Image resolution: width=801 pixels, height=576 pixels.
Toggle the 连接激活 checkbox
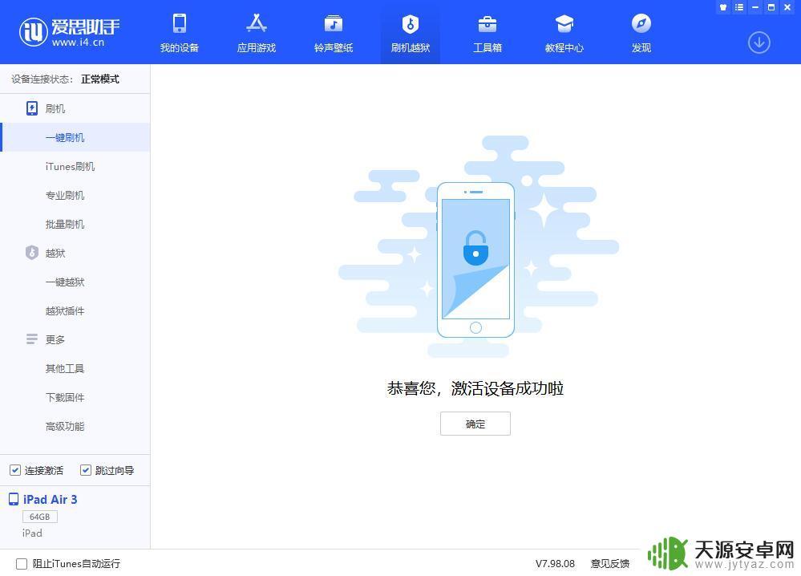pyautogui.click(x=15, y=470)
